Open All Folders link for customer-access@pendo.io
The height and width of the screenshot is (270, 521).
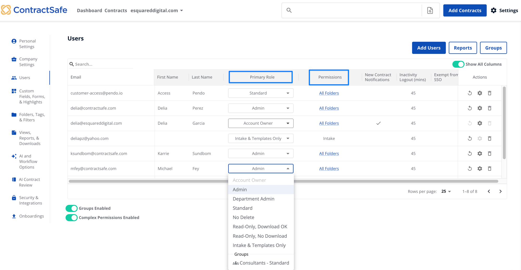point(329,93)
